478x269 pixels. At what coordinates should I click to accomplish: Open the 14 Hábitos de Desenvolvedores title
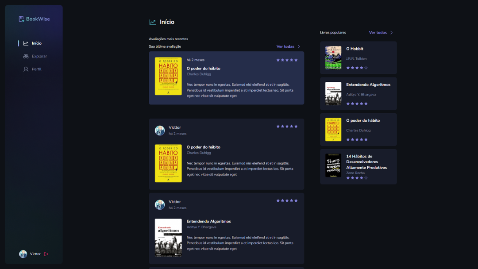point(366,162)
